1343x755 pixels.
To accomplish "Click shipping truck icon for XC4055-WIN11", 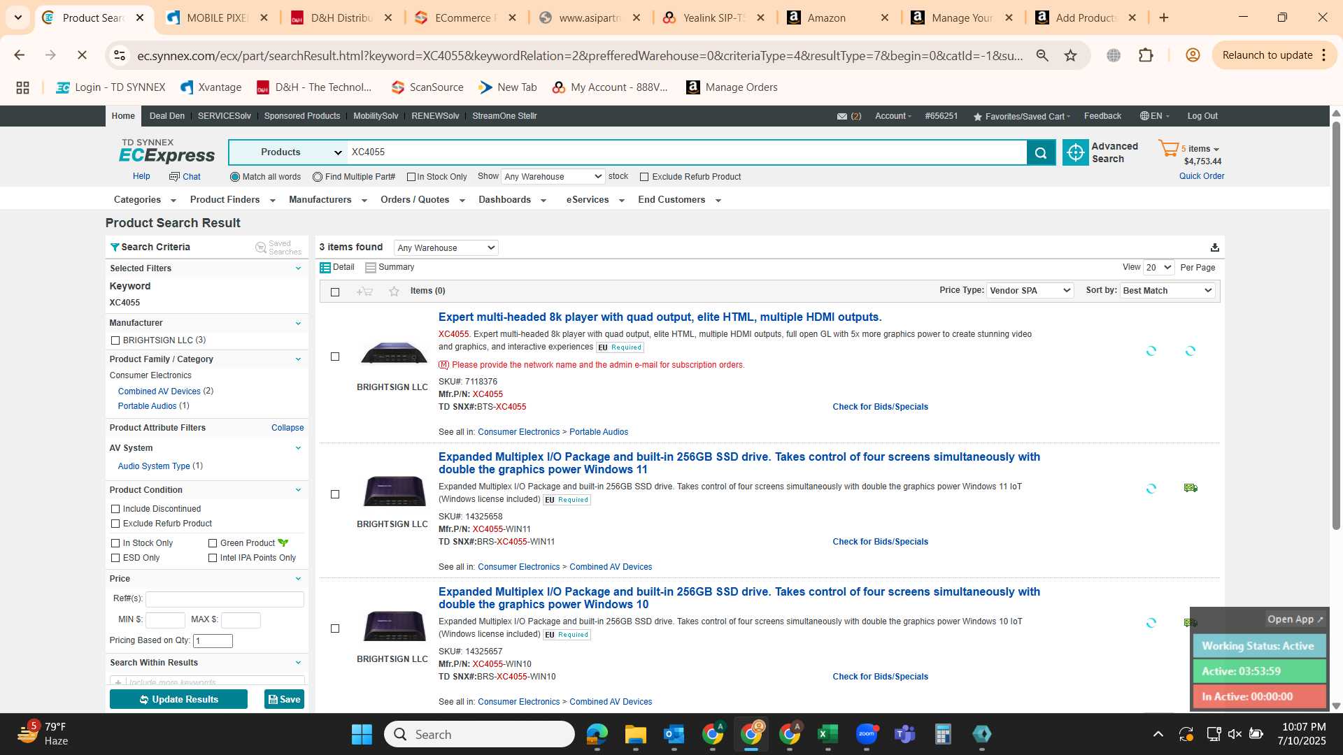I will 1191,488.
